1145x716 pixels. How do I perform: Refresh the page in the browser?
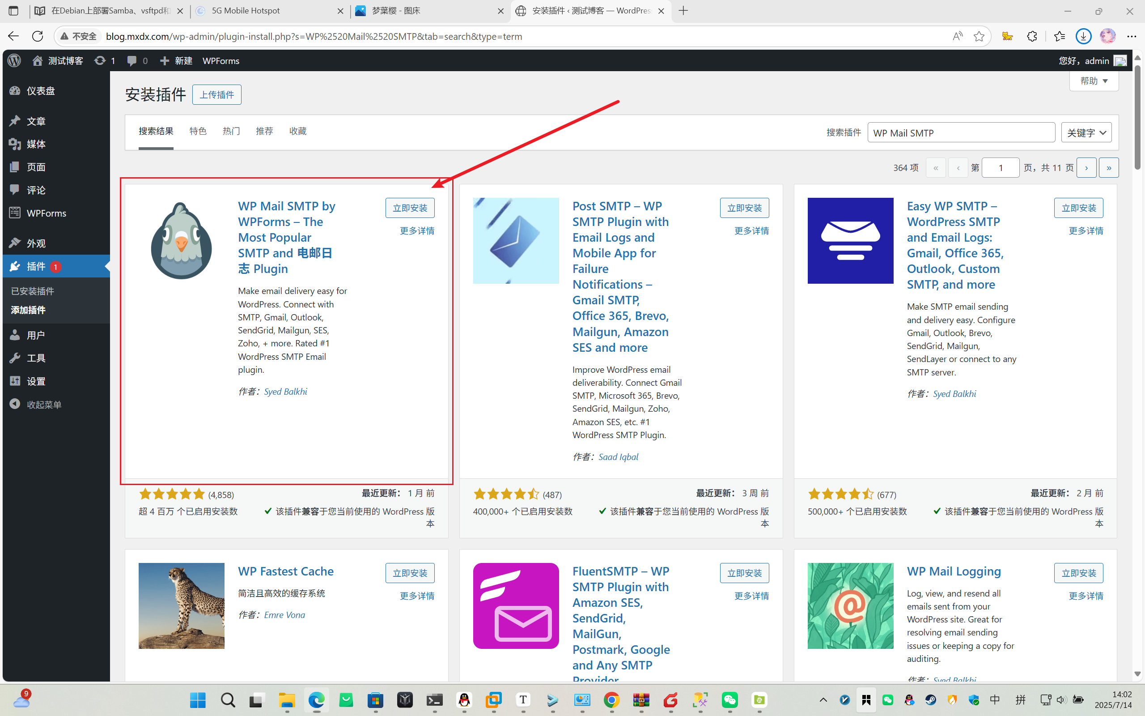[38, 36]
